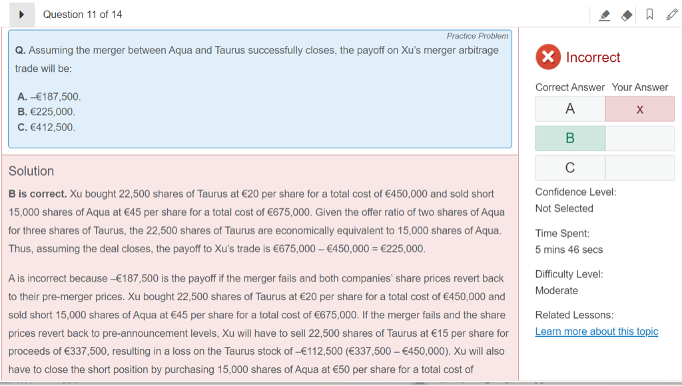This screenshot has height=386, width=682.
Task: Open the pencil notes tool
Action: coord(671,15)
